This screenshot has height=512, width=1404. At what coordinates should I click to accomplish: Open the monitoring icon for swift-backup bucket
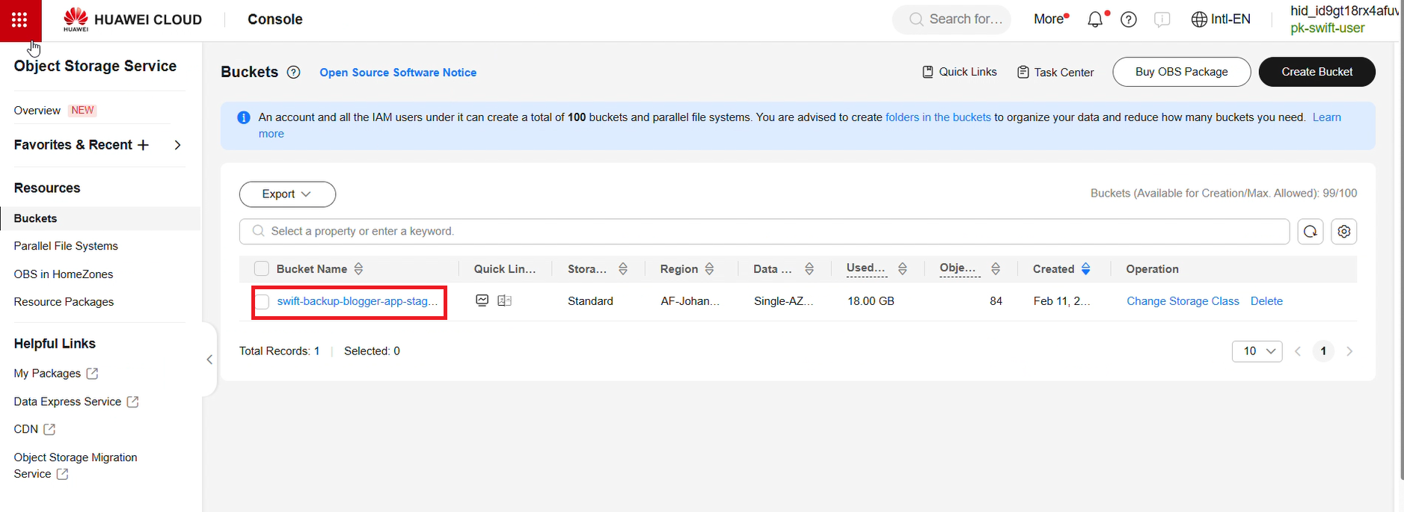482,300
